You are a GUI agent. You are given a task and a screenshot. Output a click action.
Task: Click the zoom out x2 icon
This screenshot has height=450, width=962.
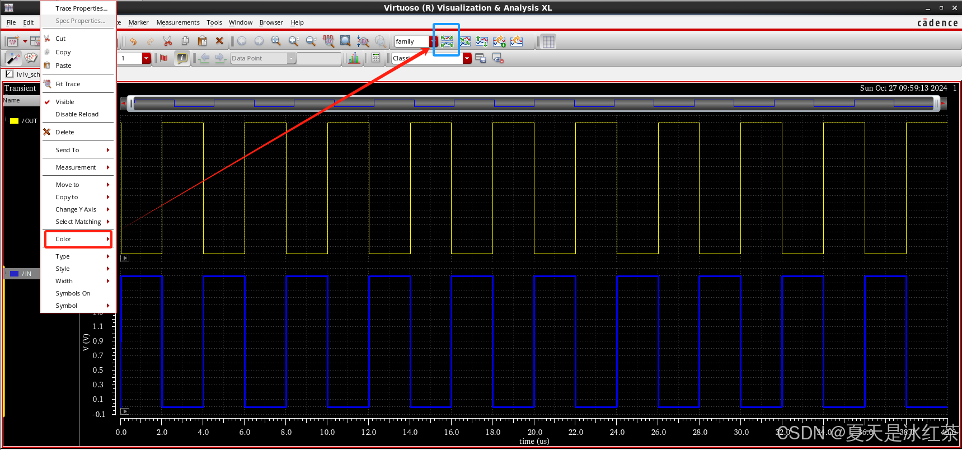click(x=311, y=41)
